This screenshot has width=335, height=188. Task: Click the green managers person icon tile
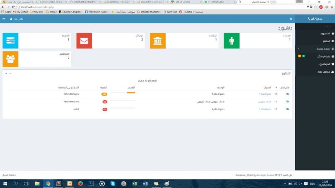232,41
